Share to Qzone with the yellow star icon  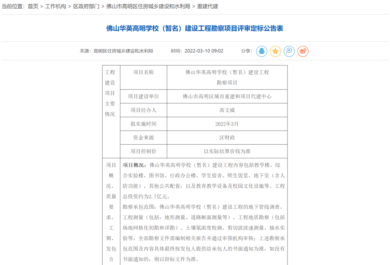coord(275,51)
